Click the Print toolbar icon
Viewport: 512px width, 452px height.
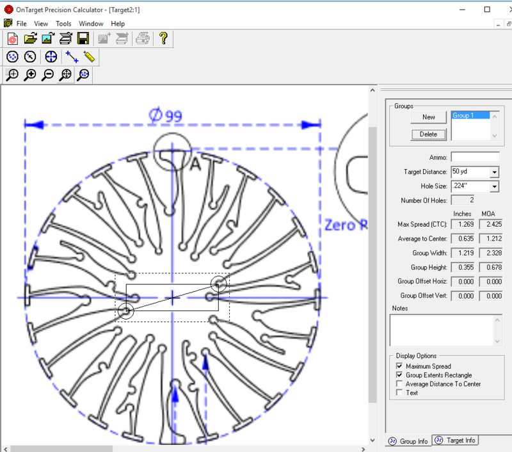(x=143, y=39)
